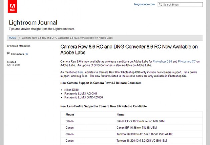This screenshot has width=210, height=145.
Task: Click the Mount column header
Action: (x=70, y=114)
